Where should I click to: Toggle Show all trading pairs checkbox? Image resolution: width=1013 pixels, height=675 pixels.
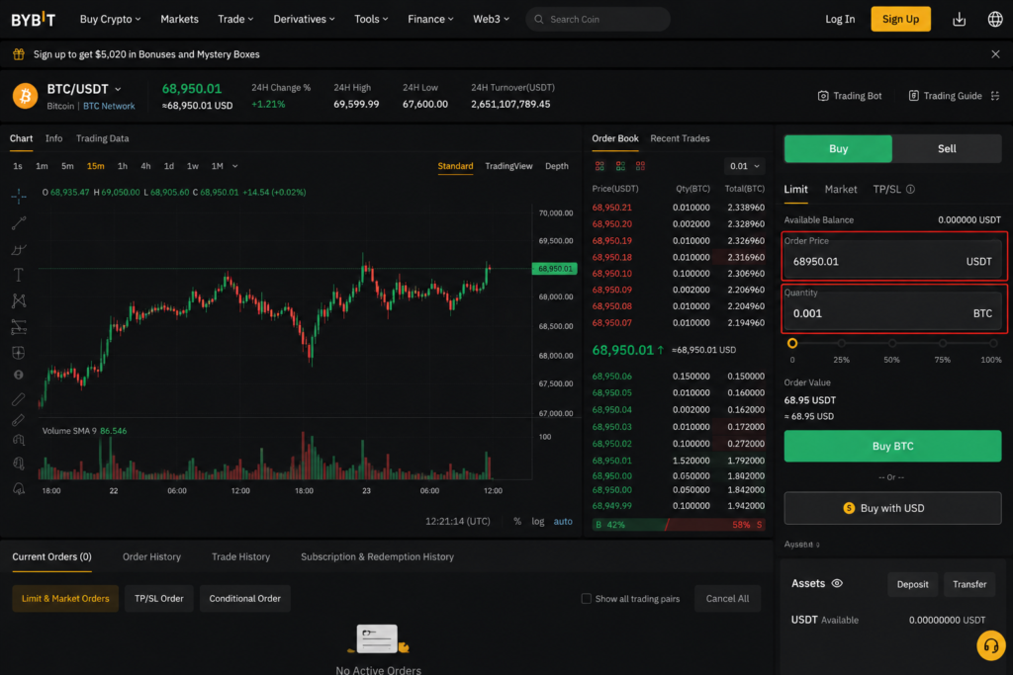click(x=586, y=599)
